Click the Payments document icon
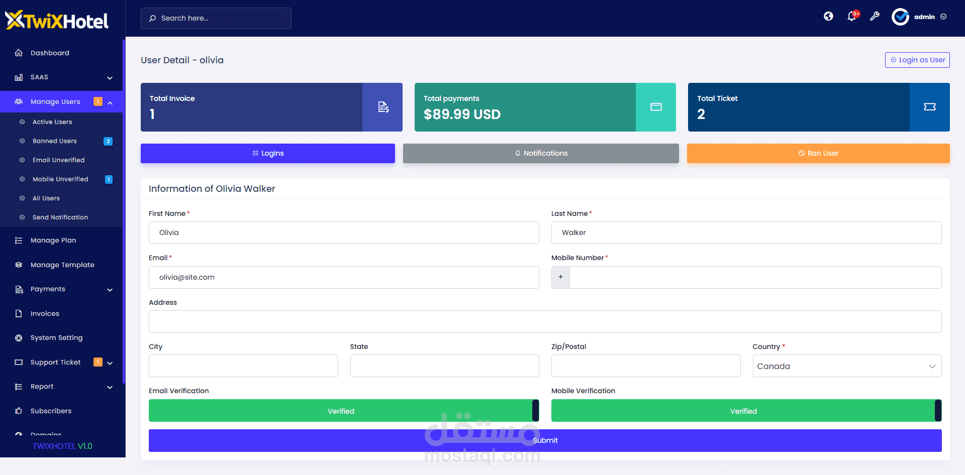 [19, 289]
